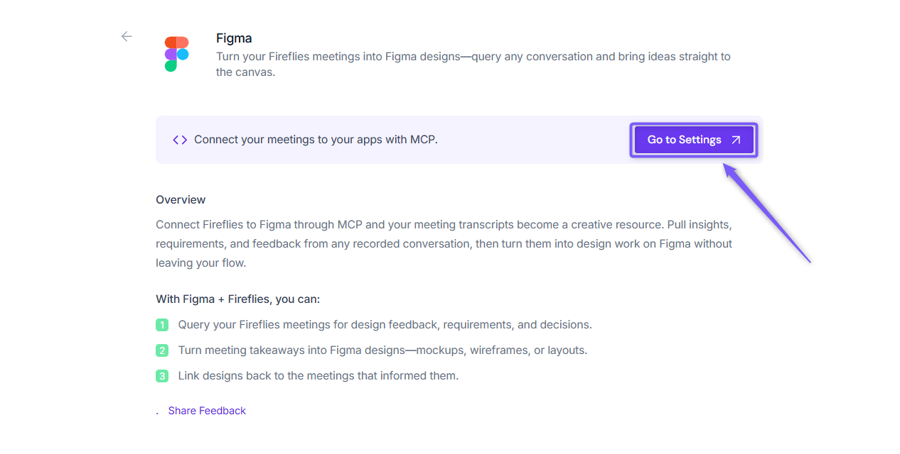
Task: Click the Figma description under the title
Action: pyautogui.click(x=473, y=64)
